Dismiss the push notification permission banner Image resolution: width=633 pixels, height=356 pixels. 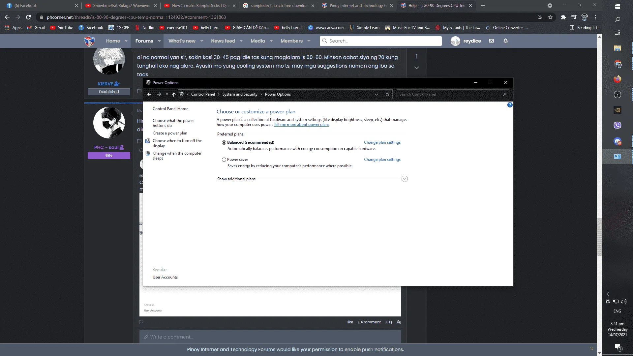pyautogui.click(x=592, y=349)
